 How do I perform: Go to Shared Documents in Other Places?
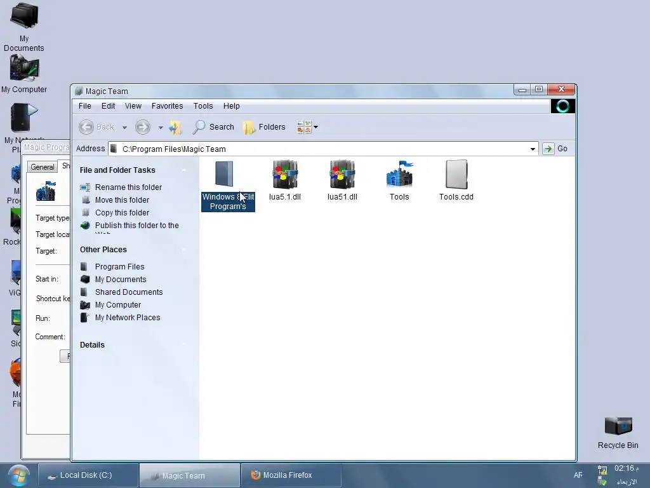coord(128,292)
